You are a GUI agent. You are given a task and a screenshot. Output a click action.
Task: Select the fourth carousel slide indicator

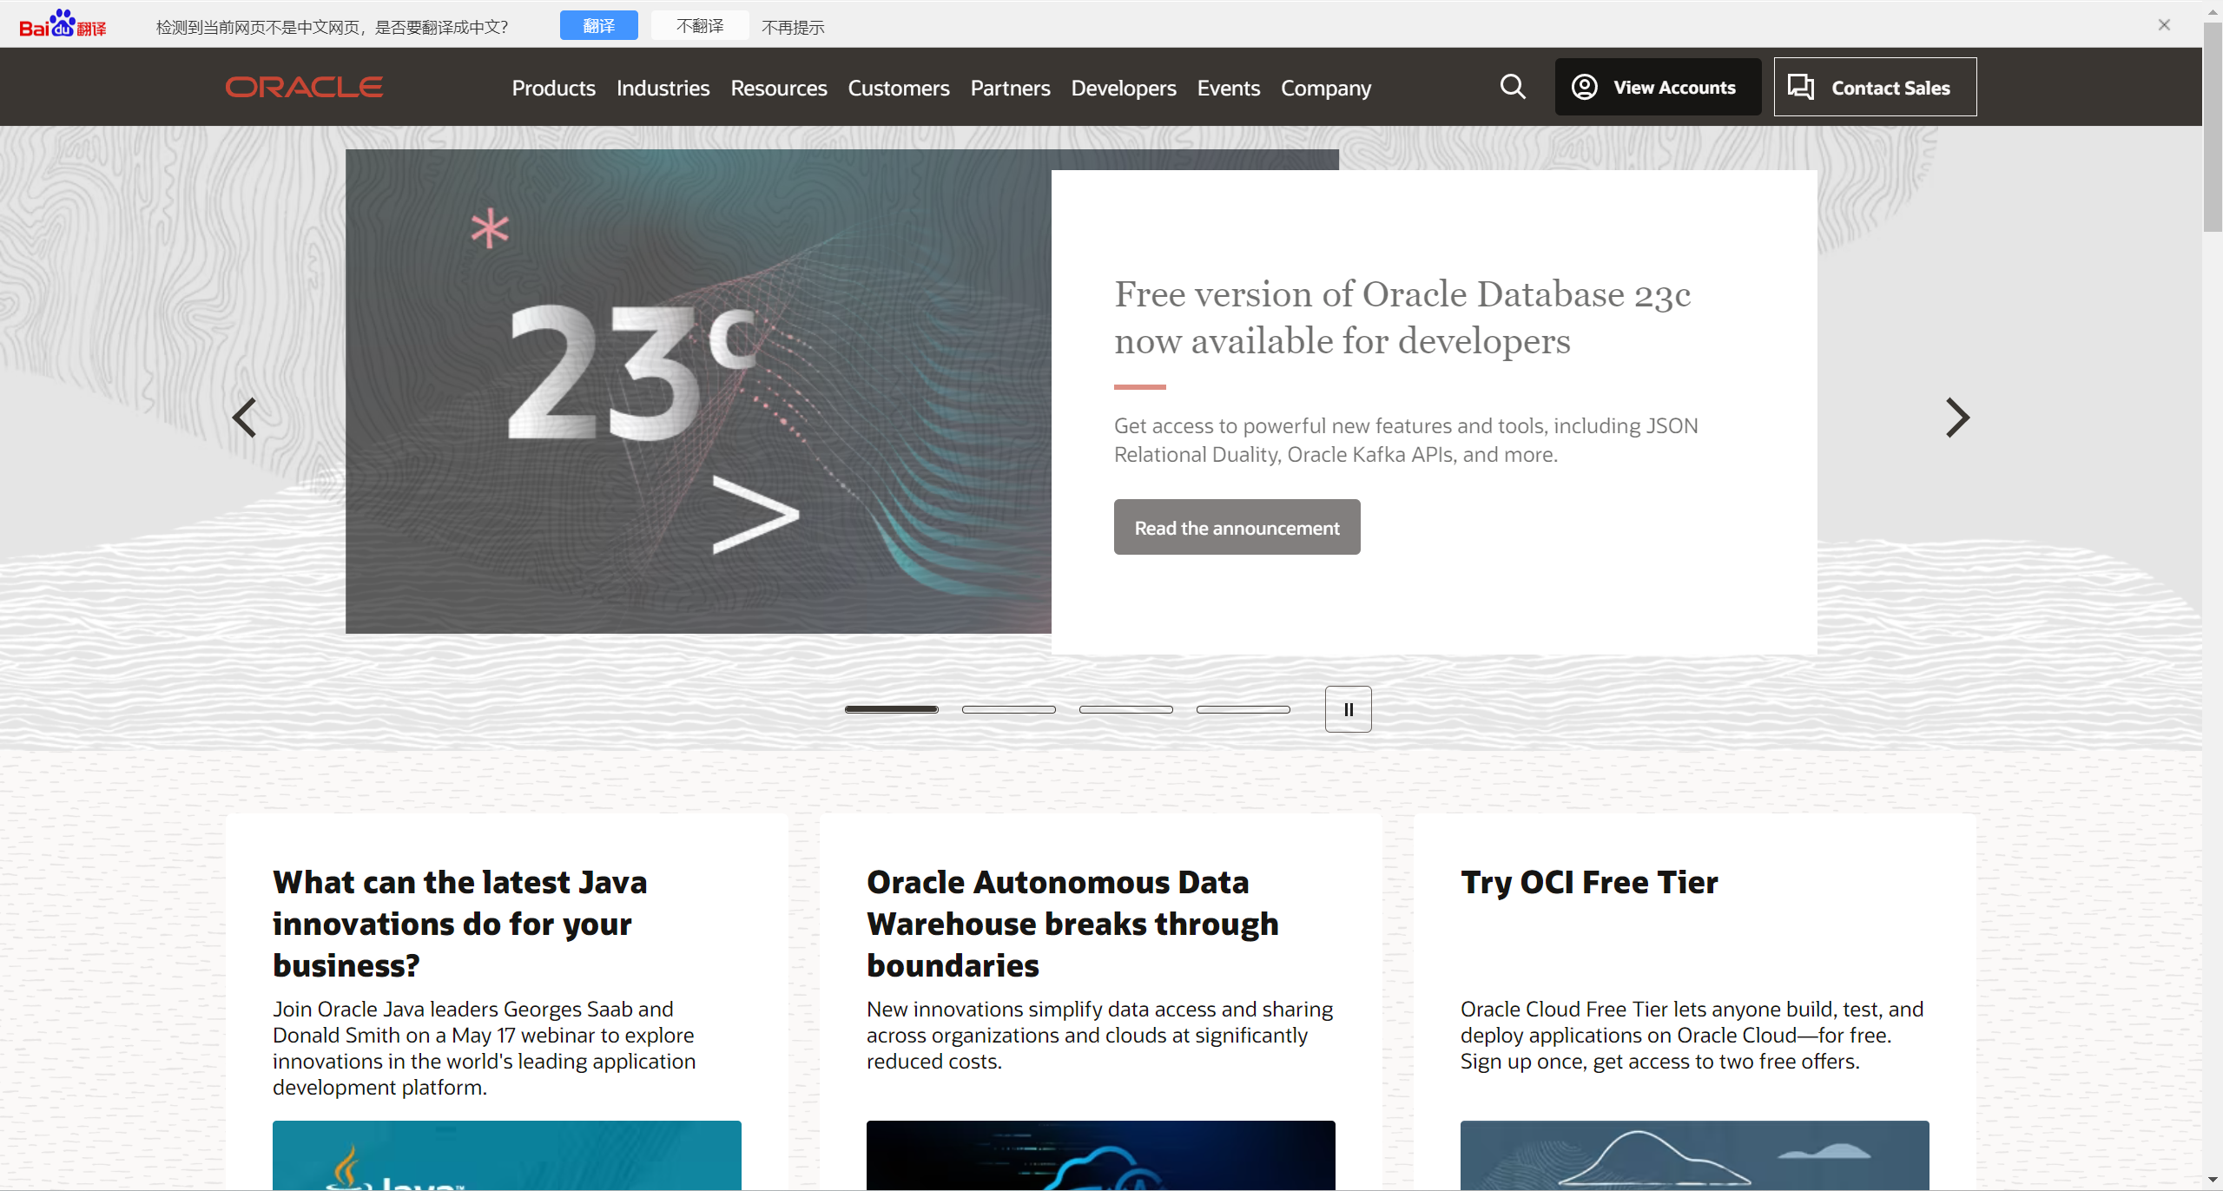(1243, 709)
